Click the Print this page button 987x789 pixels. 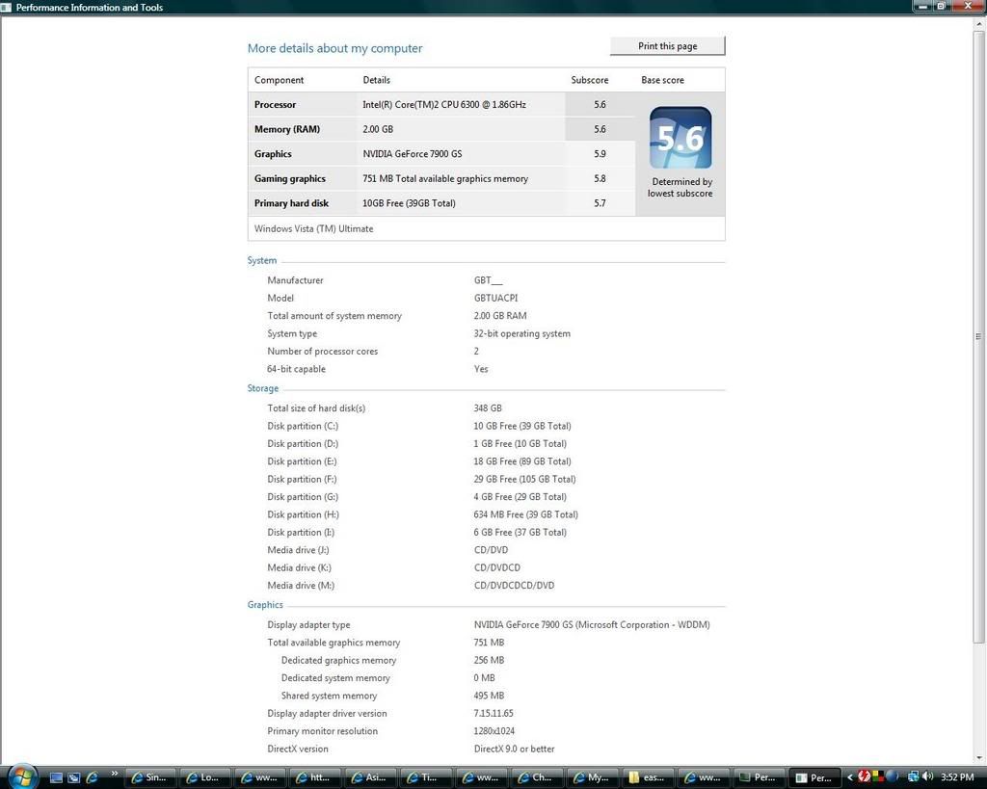tap(667, 46)
